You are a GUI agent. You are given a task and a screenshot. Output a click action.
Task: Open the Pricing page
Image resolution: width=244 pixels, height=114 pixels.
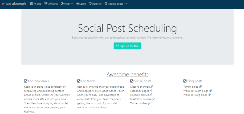point(36,4)
